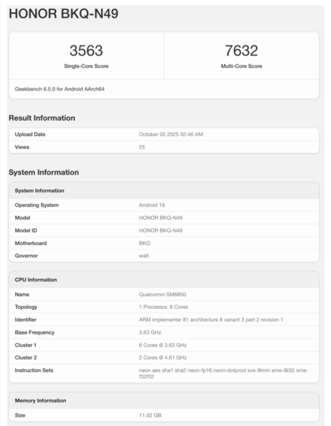Click the Single-Core Score label
This screenshot has height=426, width=331.
86,66
